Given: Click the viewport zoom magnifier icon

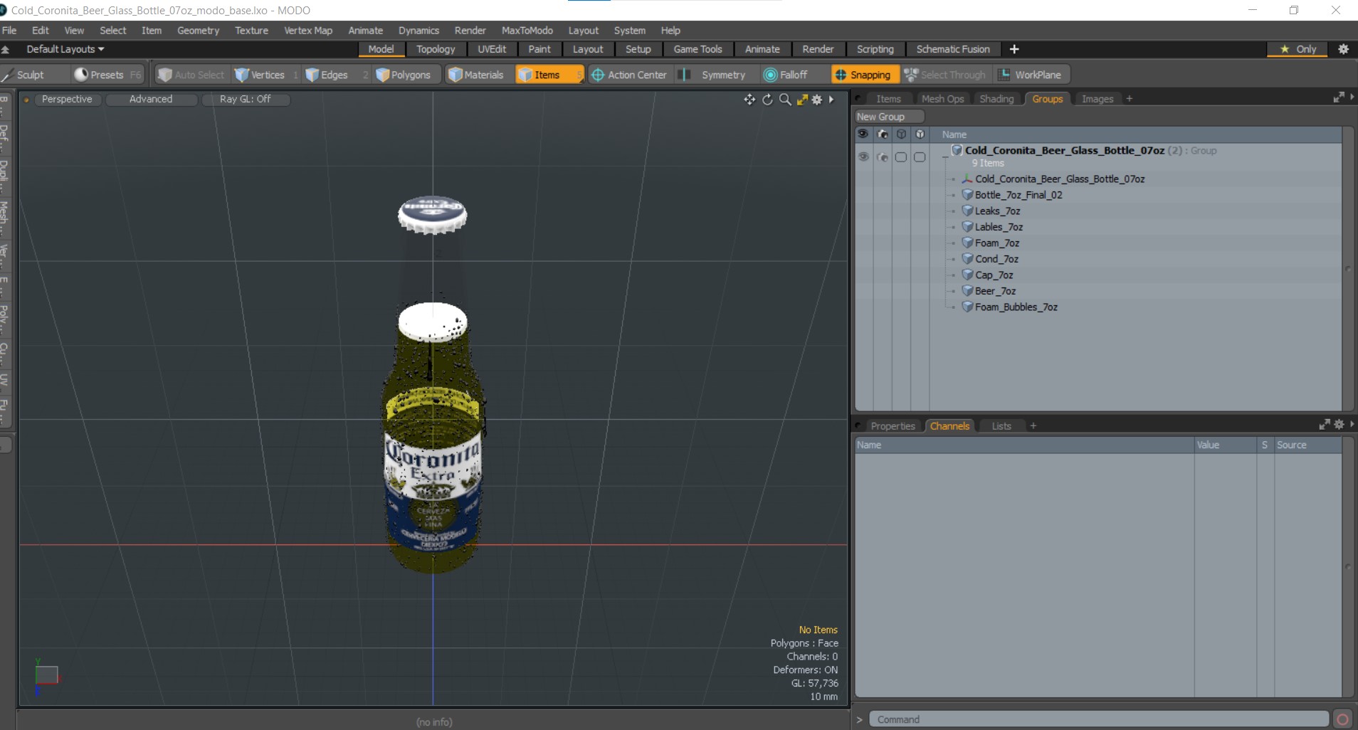Looking at the screenshot, I should 785,100.
